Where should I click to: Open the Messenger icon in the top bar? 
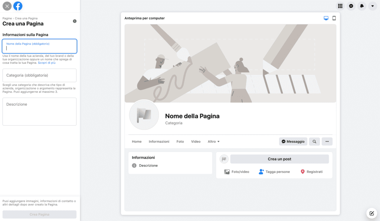point(351,6)
